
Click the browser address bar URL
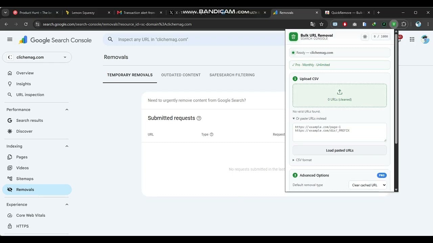click(x=117, y=24)
